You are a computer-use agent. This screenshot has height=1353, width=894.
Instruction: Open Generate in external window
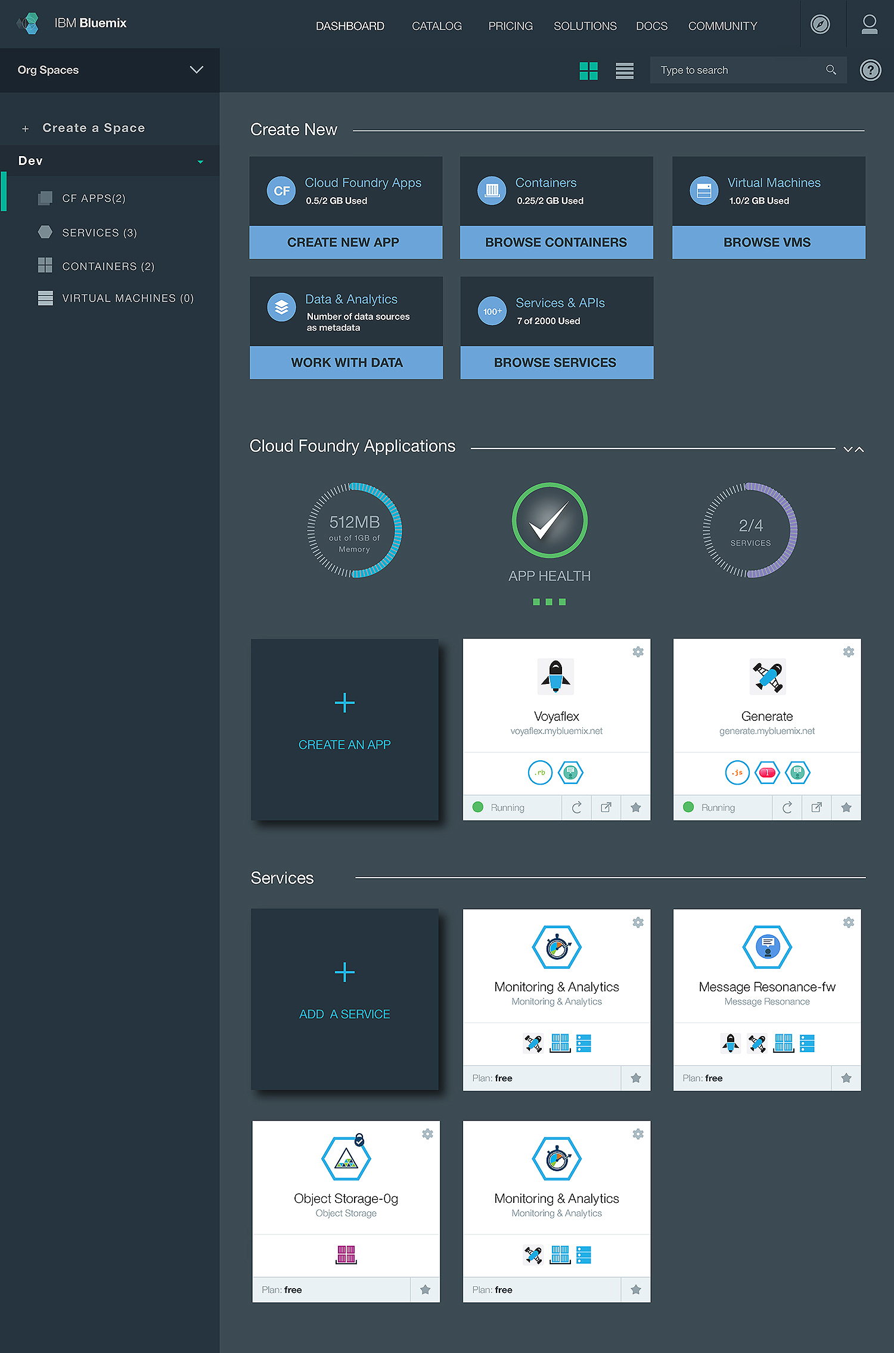coord(817,808)
